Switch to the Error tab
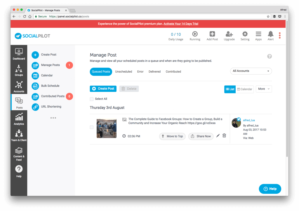The height and width of the screenshot is (211, 299). tap(140, 72)
